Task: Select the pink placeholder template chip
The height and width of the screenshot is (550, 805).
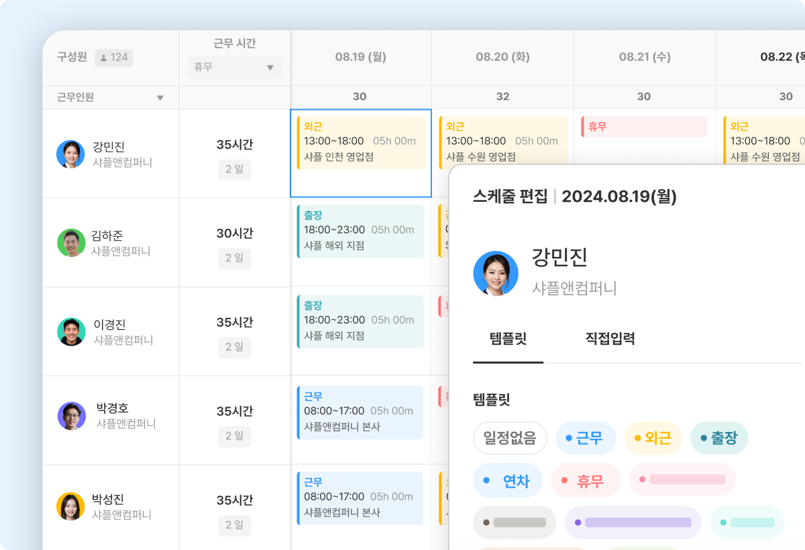Action: pos(682,480)
